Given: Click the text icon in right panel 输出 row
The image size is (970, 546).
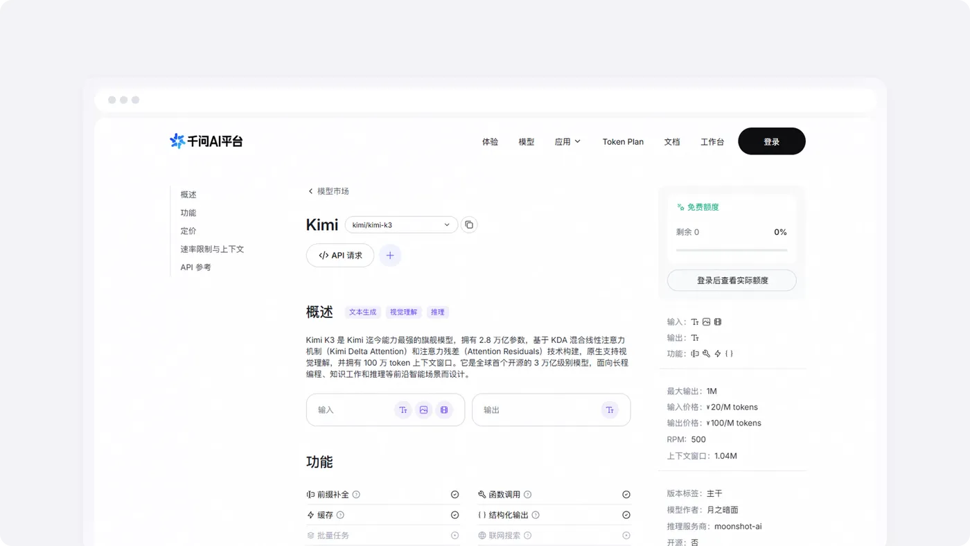Looking at the screenshot, I should click(x=695, y=338).
